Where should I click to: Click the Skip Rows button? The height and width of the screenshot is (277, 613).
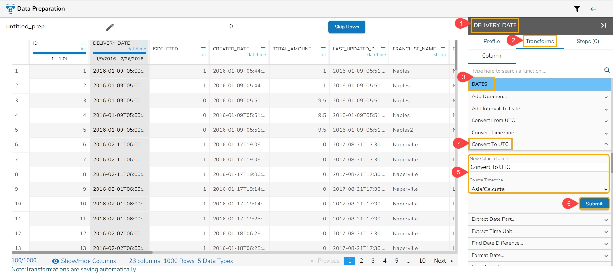coord(347,27)
